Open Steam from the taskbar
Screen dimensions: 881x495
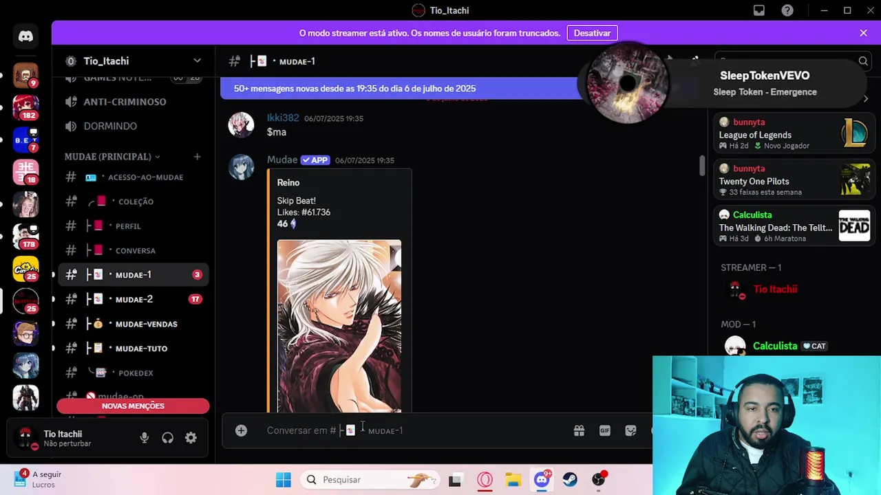point(570,480)
